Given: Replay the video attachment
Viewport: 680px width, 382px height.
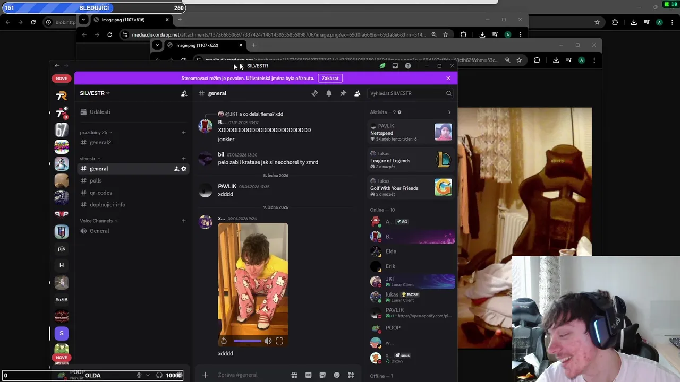Looking at the screenshot, I should click(224, 341).
